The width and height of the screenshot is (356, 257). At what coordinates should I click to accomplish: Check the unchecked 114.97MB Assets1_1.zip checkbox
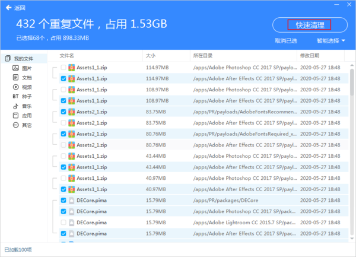click(63, 68)
